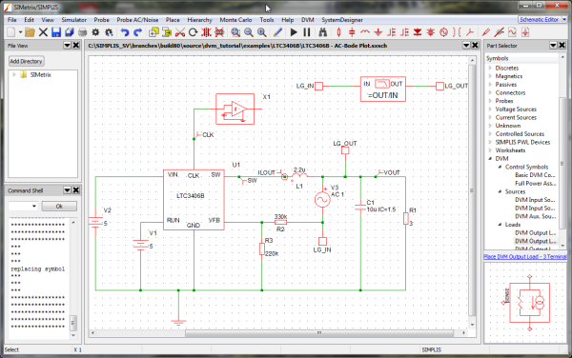This screenshot has height=358, width=572.
Task: Click the binoculars find icon
Action: pos(323,32)
